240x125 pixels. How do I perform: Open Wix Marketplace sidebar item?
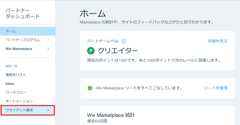(28, 49)
